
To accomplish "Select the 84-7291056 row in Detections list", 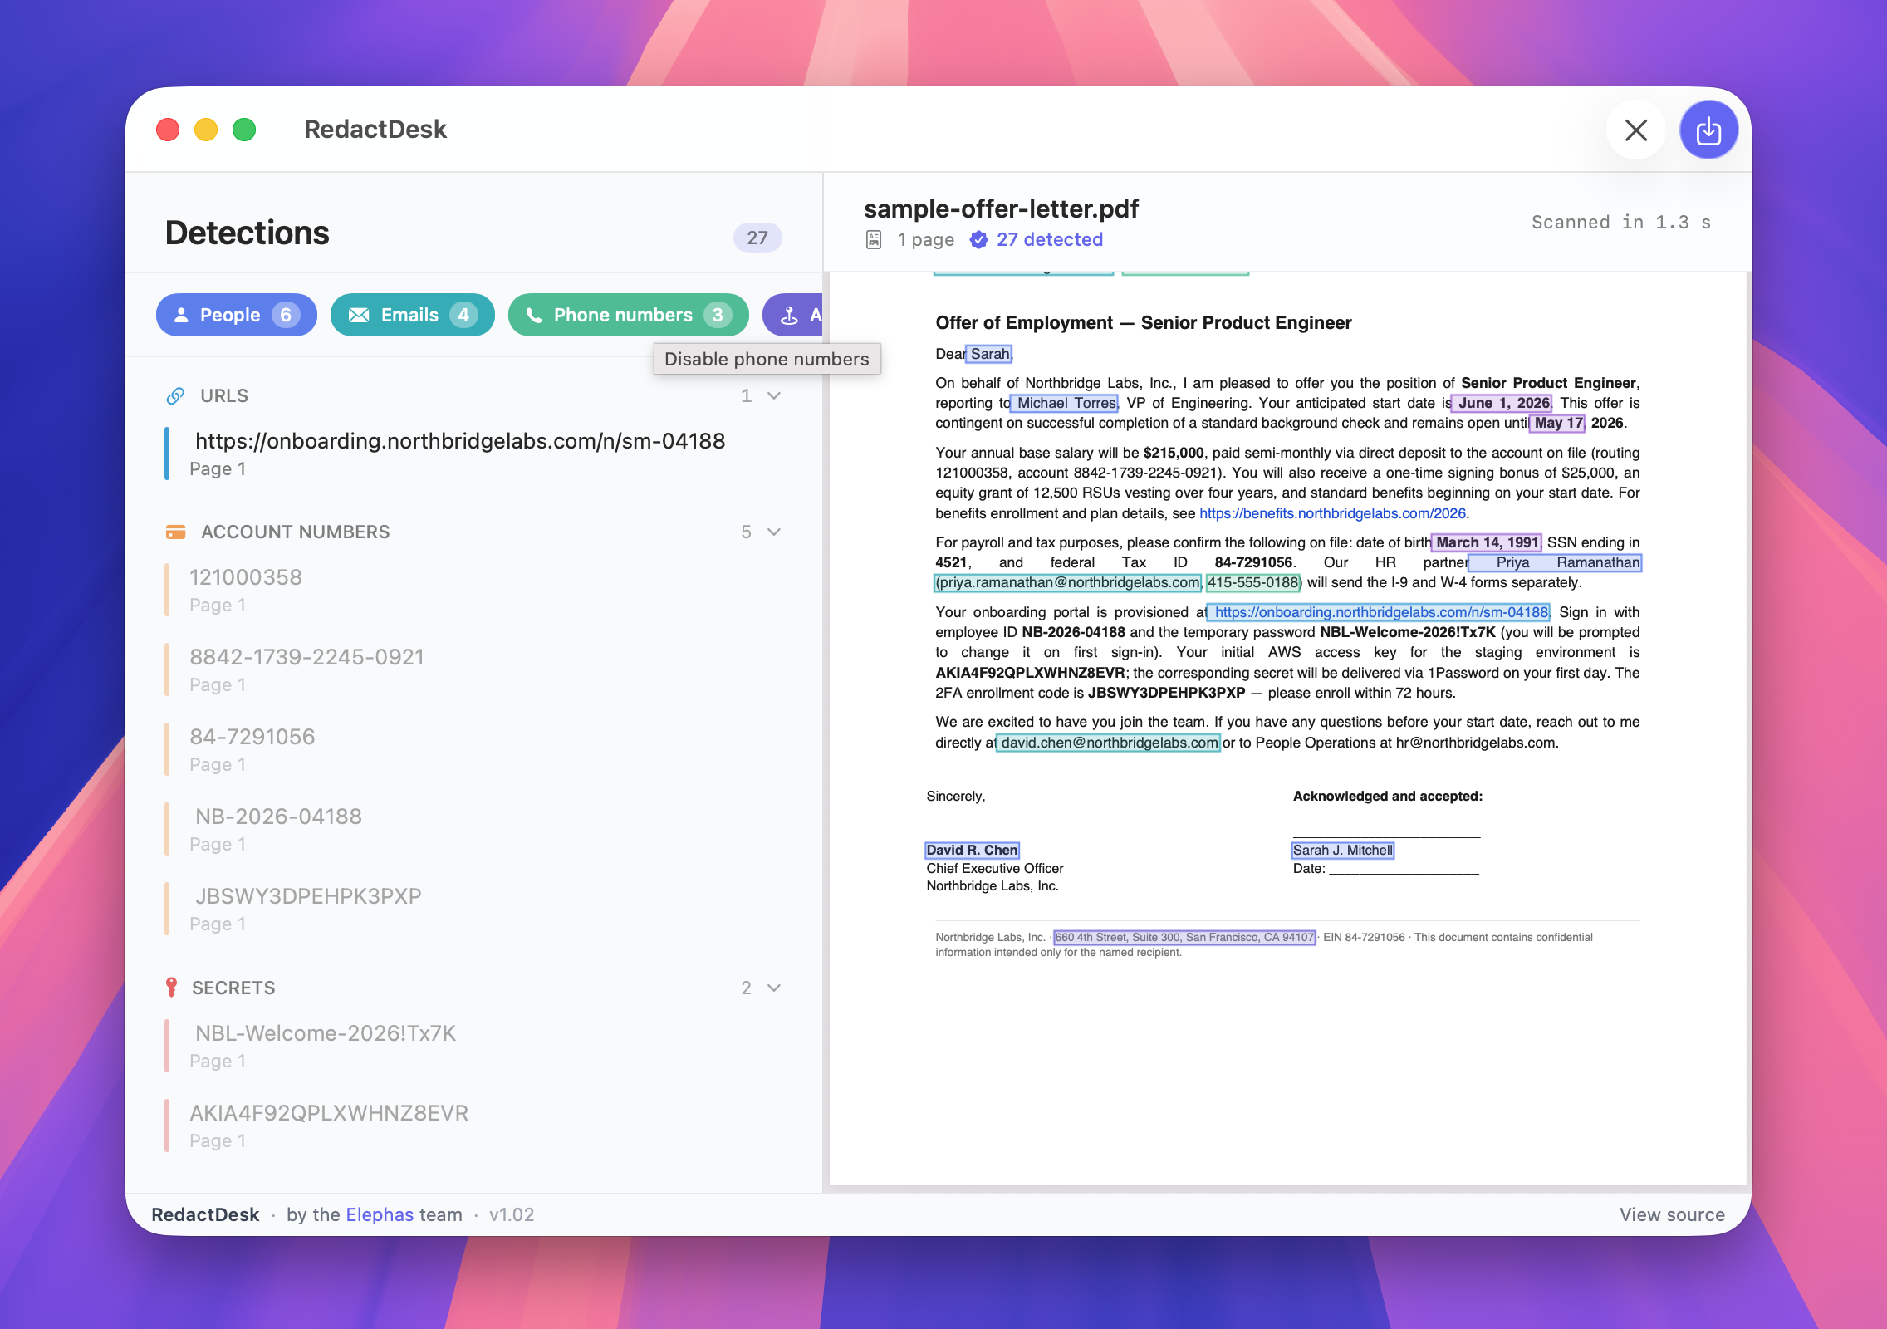I will (473, 749).
